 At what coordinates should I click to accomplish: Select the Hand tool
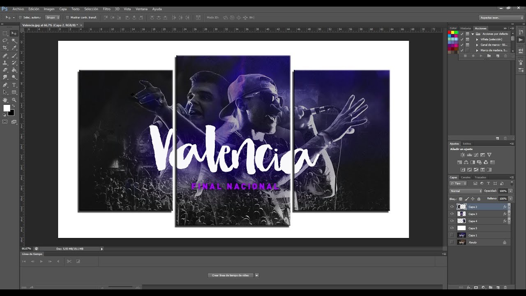(5, 100)
